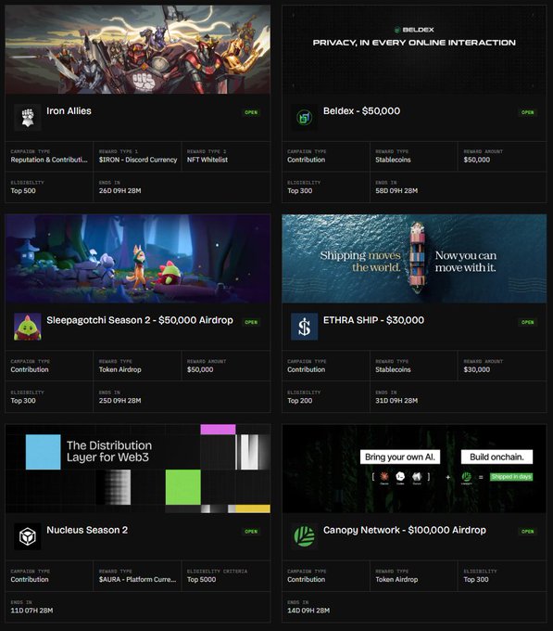Click 'Build onchain.' label in Canopy banner

tap(496, 457)
